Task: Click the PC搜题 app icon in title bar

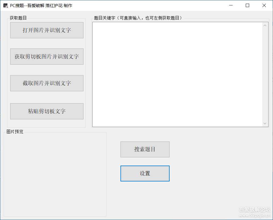Action: pos(6,6)
